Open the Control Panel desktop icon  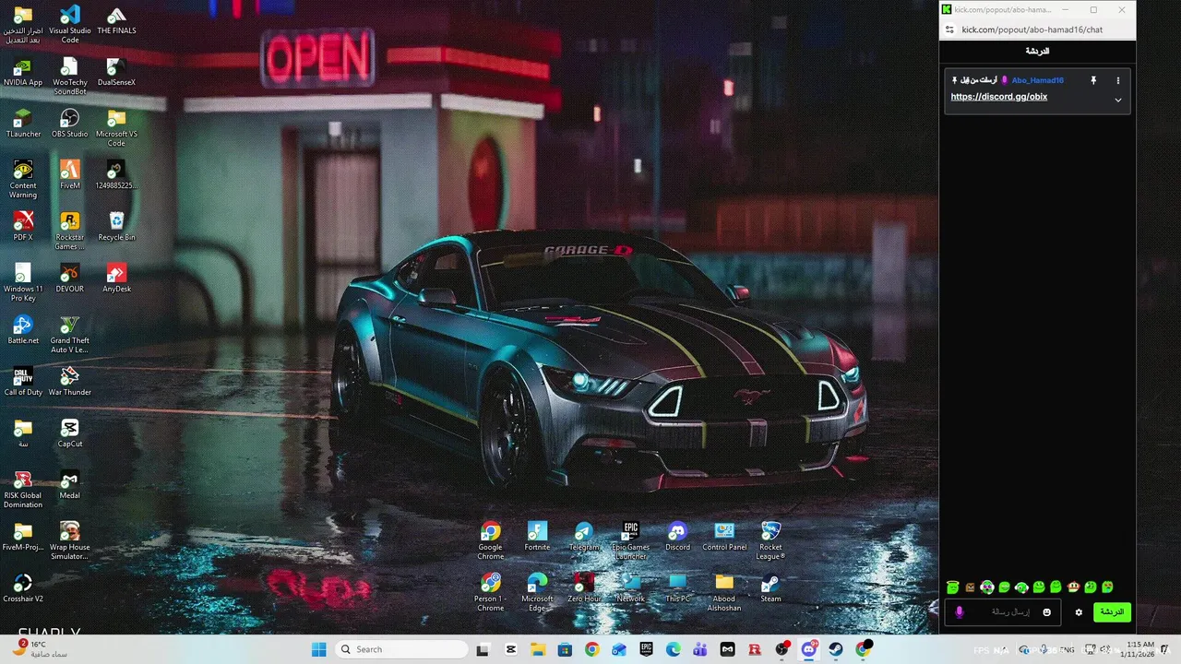coord(724,537)
